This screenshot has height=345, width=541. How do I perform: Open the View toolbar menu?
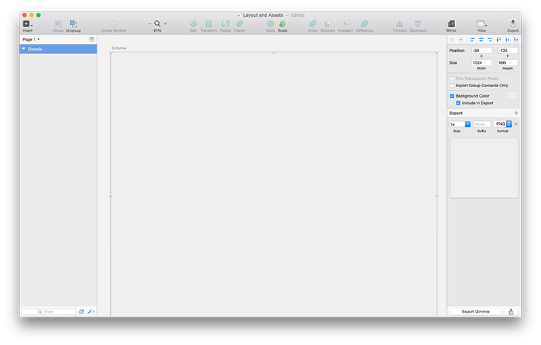click(481, 24)
